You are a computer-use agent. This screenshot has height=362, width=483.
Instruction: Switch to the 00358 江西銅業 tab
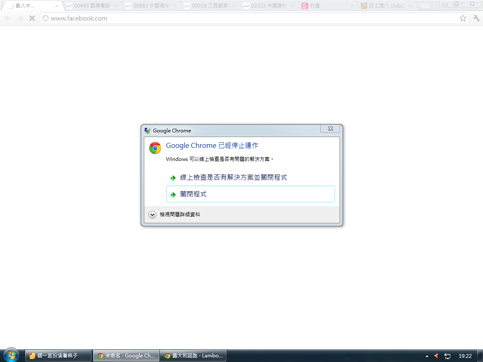click(x=210, y=6)
